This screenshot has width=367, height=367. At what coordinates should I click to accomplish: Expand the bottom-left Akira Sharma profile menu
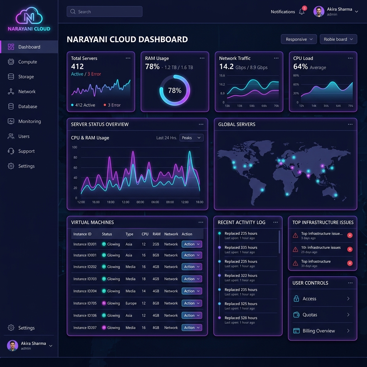point(51,346)
